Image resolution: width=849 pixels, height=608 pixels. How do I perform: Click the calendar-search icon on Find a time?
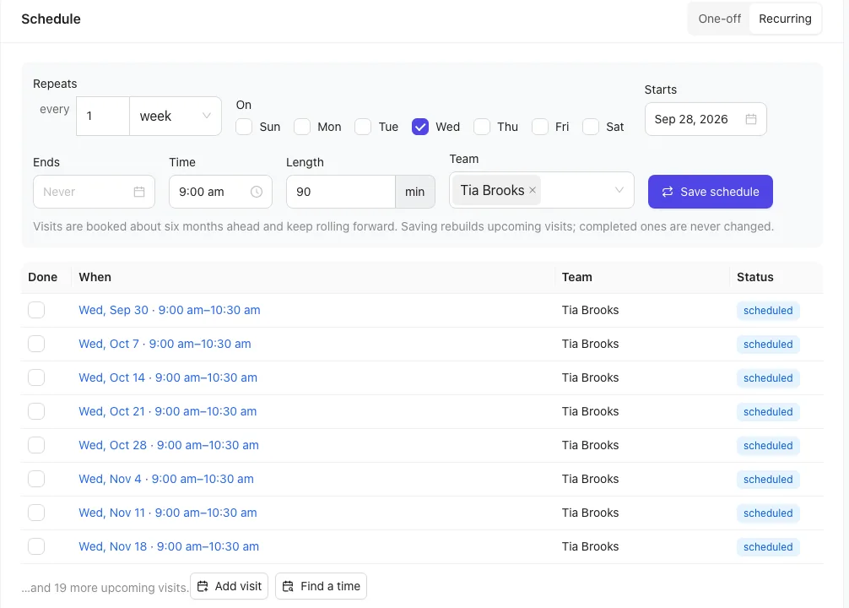(x=288, y=586)
